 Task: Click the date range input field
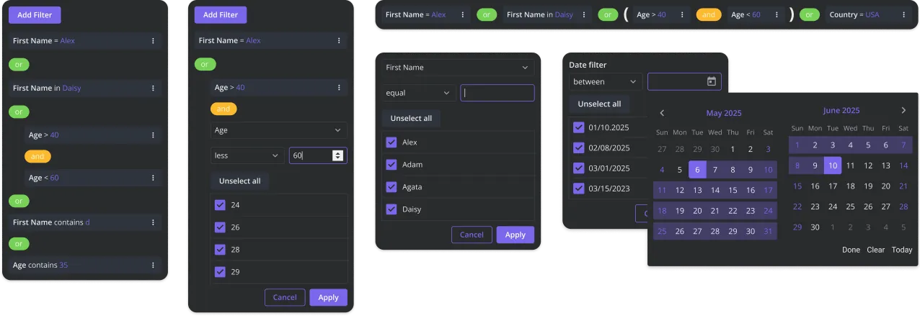684,81
